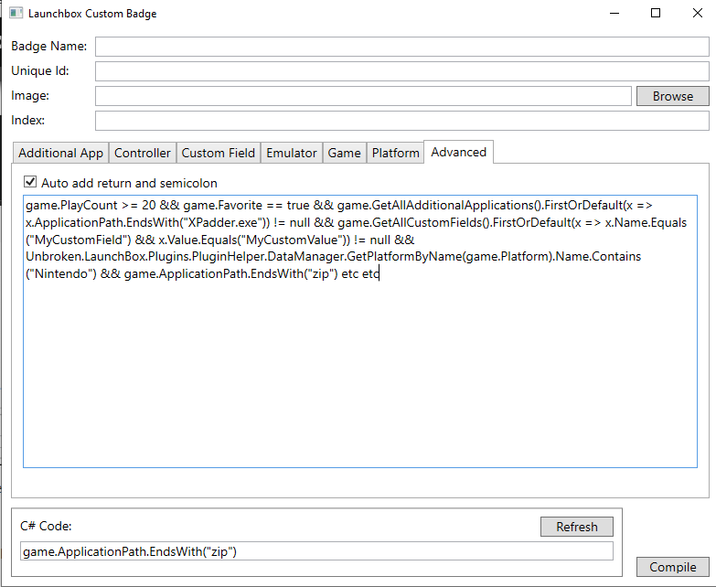The height and width of the screenshot is (587, 716).
Task: Go to the Emulator tab
Action: pos(292,153)
